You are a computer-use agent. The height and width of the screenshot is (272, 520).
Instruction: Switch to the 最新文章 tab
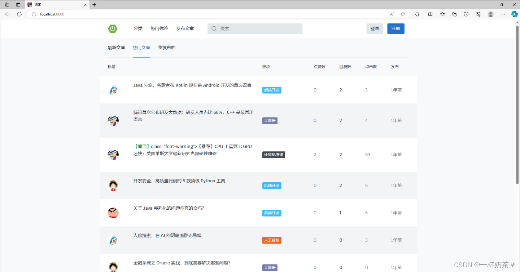116,48
